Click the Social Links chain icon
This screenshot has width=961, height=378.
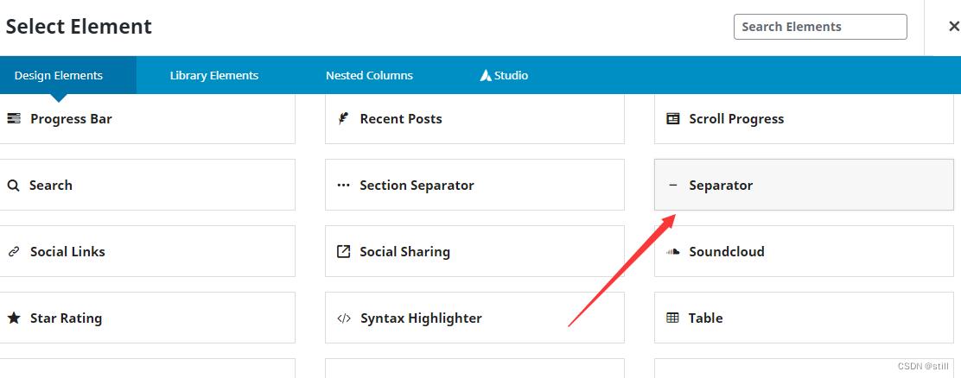(x=14, y=252)
